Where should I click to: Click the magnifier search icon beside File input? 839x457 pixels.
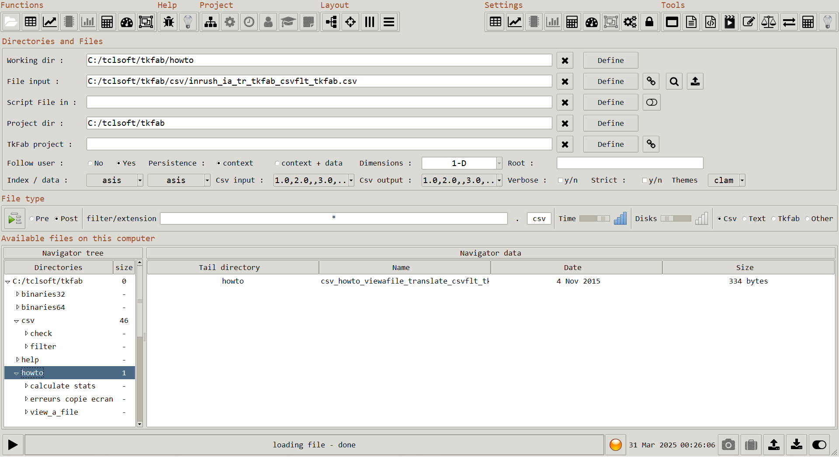point(674,81)
